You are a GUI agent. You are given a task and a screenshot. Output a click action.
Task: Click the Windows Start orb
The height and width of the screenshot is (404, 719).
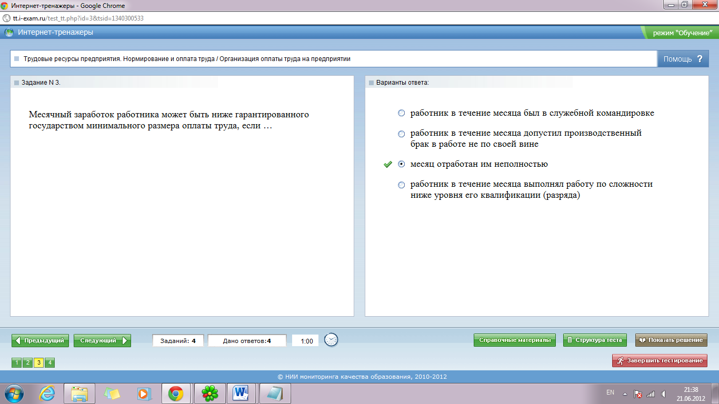click(14, 393)
